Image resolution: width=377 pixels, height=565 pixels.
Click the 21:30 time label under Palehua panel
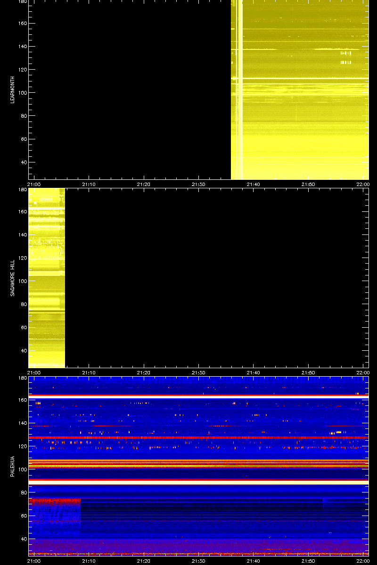click(x=198, y=561)
